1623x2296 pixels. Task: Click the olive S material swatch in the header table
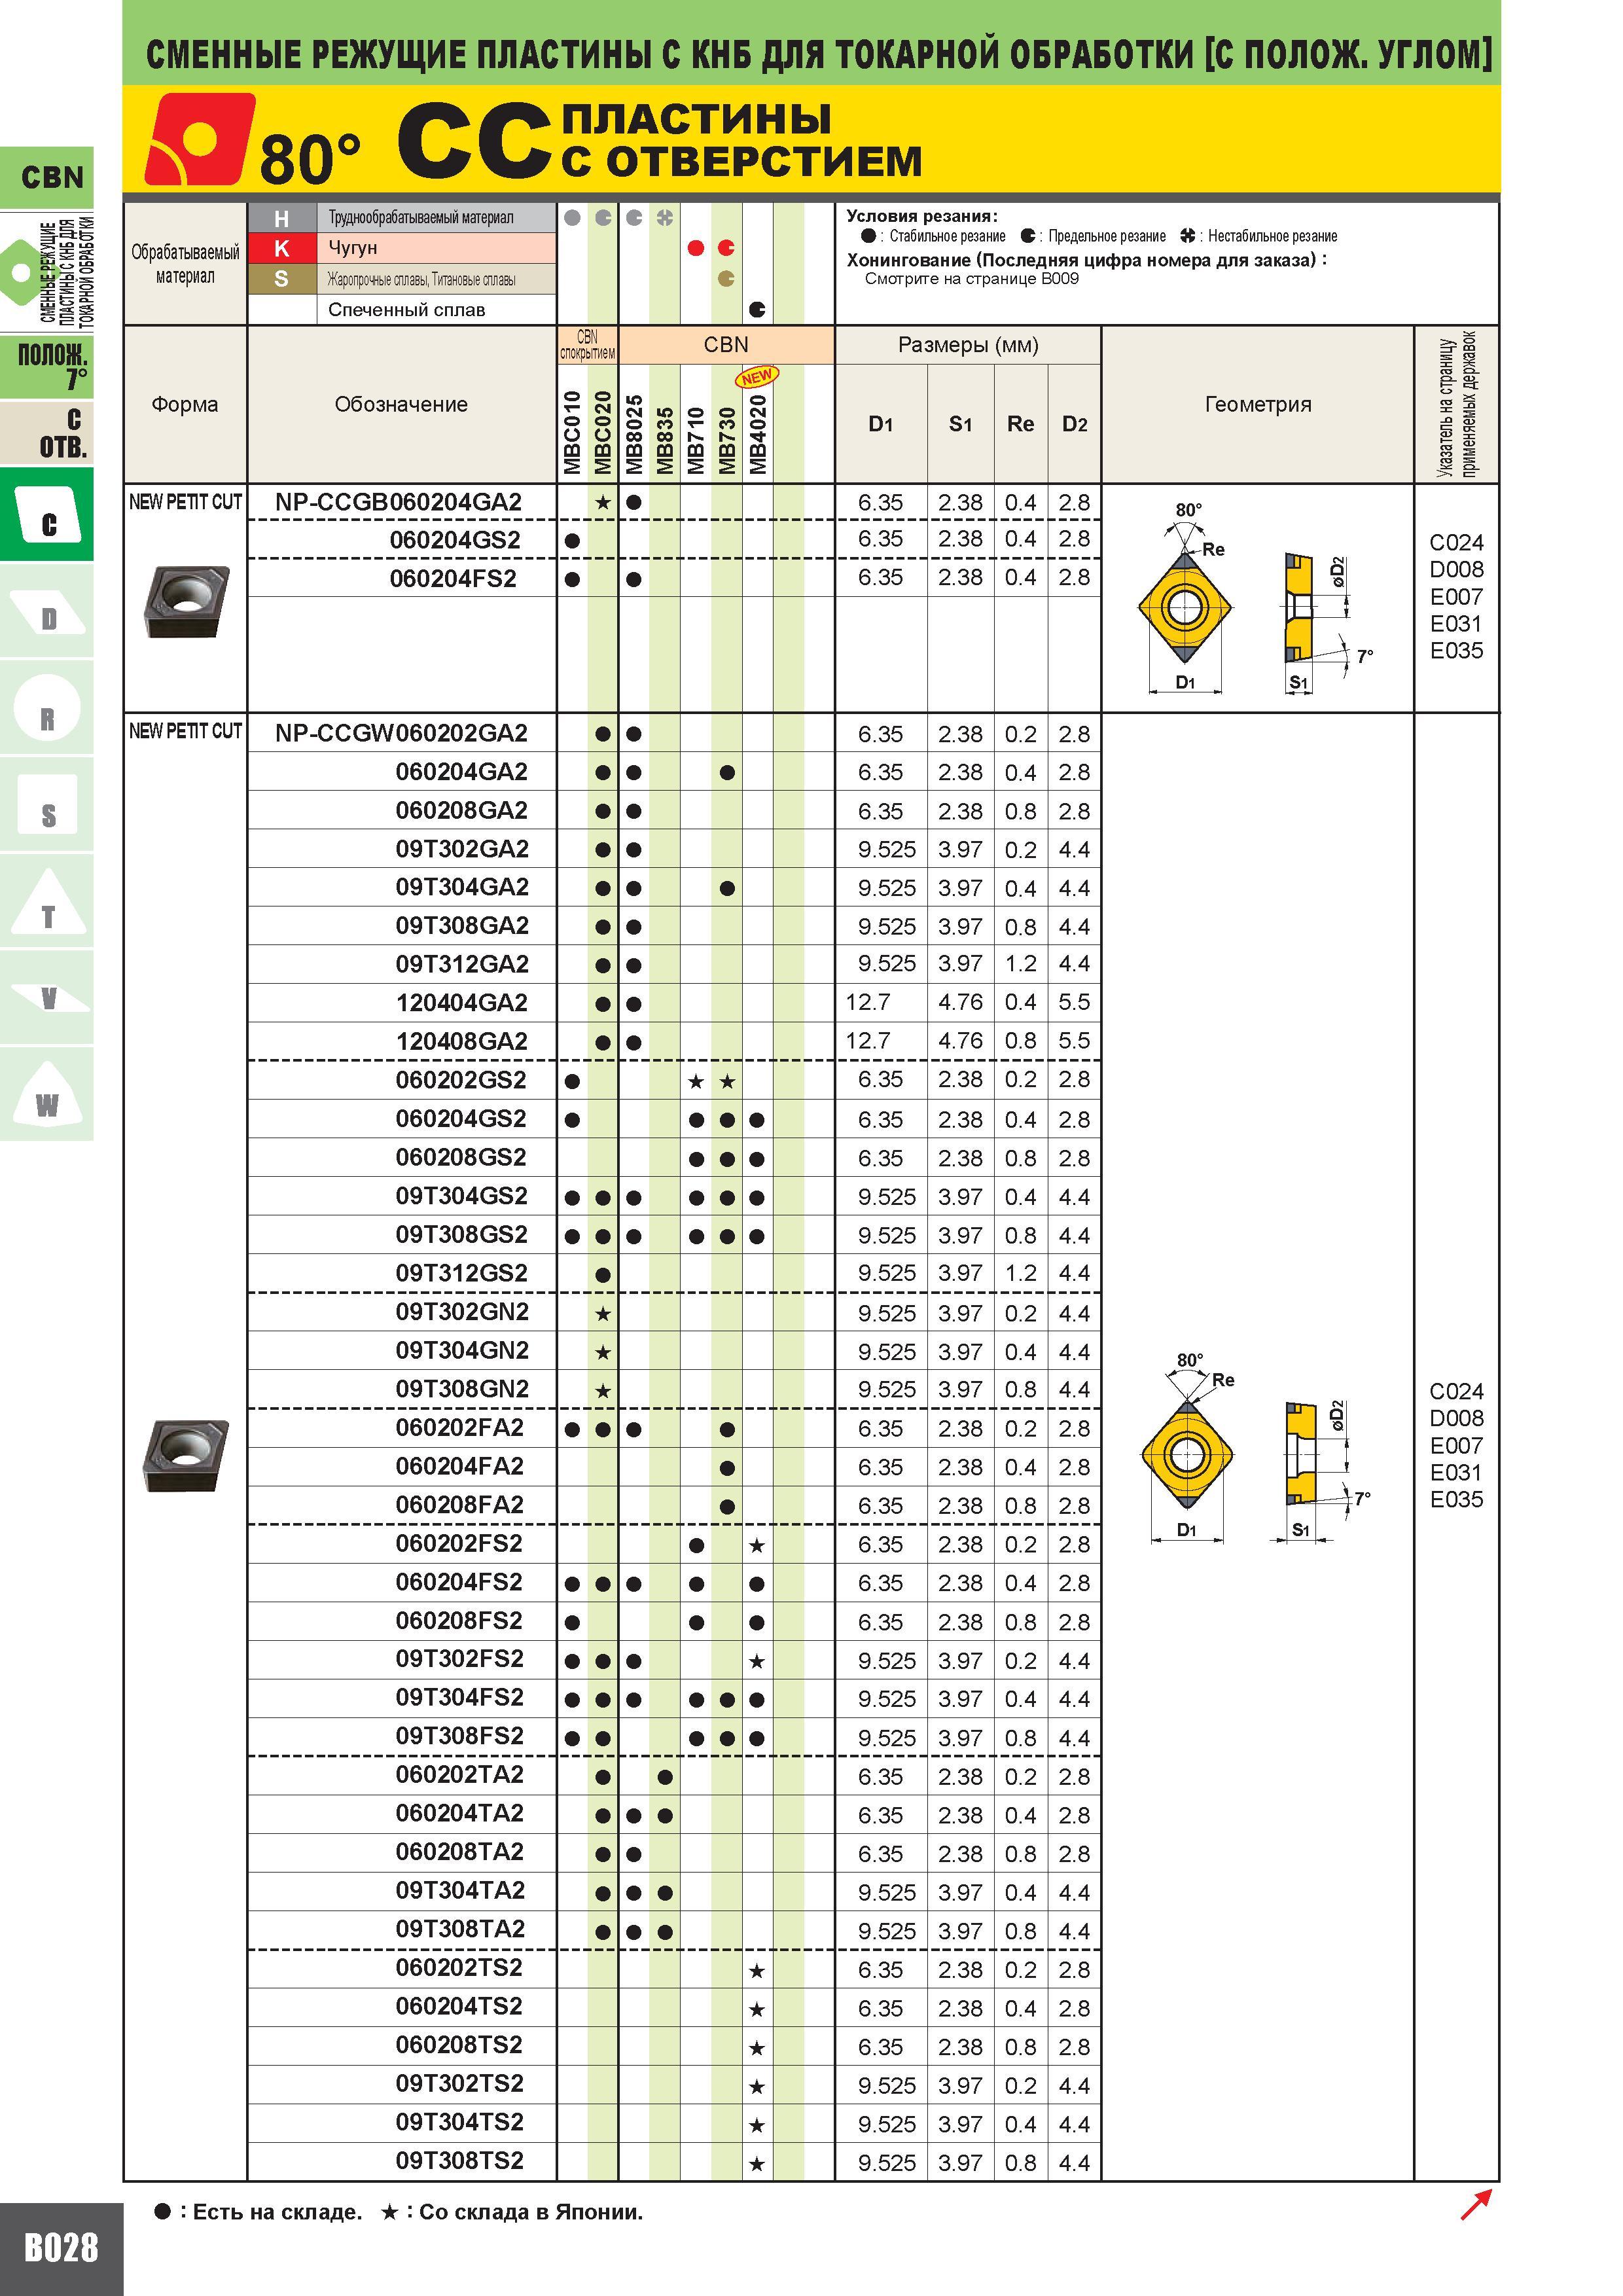(282, 279)
